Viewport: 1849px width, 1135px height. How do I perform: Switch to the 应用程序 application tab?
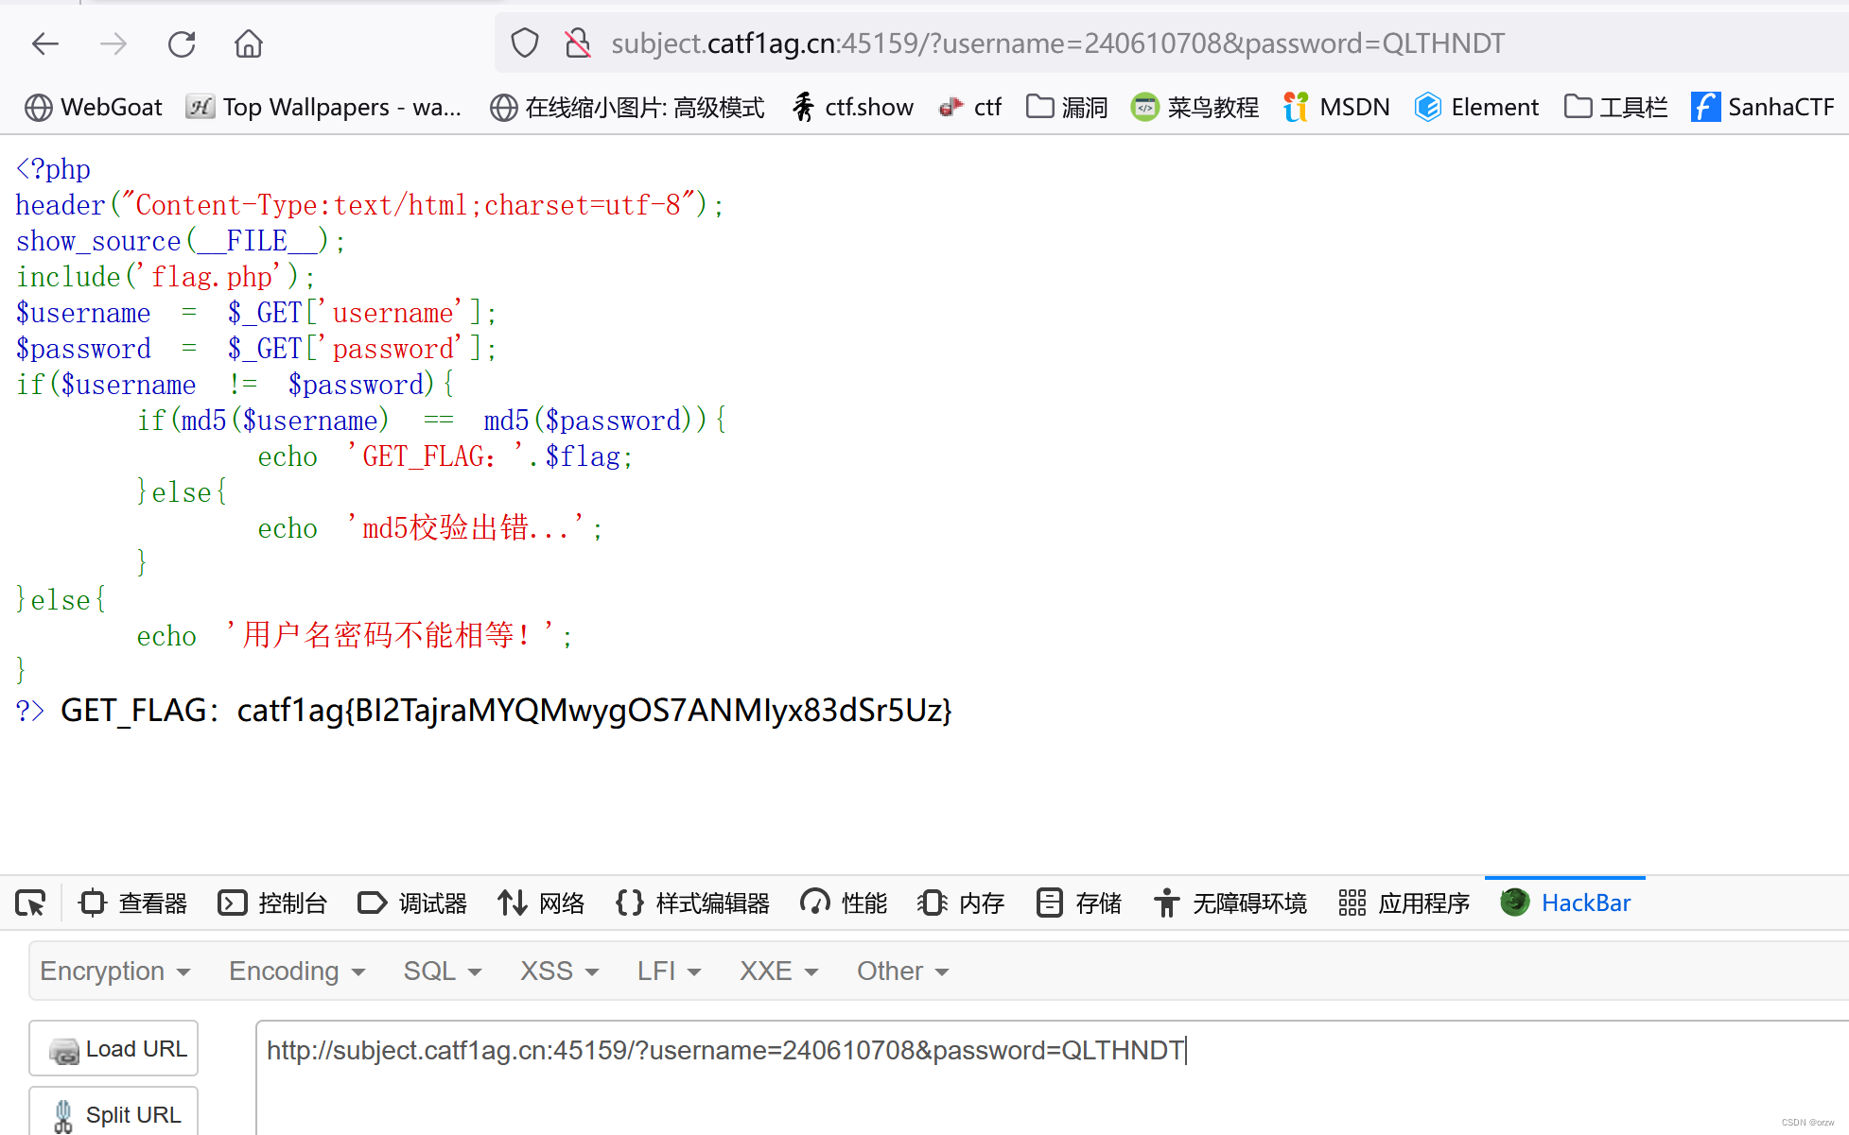pos(1404,903)
